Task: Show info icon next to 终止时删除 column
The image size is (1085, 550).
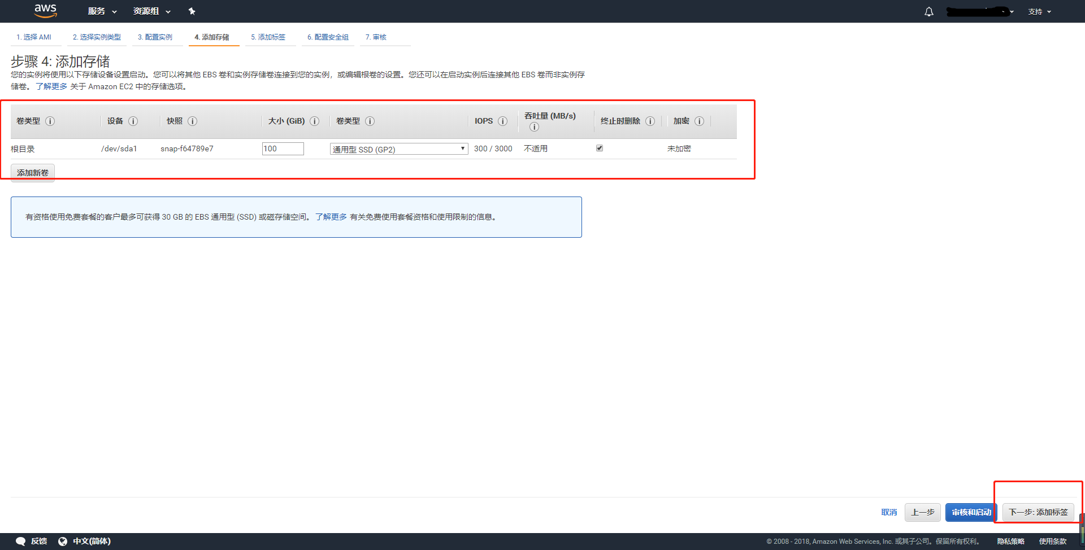Action: pos(650,121)
